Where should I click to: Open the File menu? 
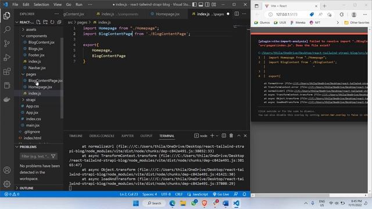15,5
